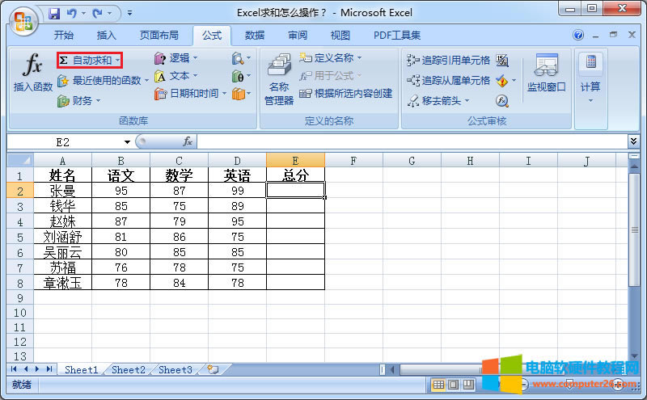
Task: Switch to Normal view in status bar
Action: [x=438, y=385]
